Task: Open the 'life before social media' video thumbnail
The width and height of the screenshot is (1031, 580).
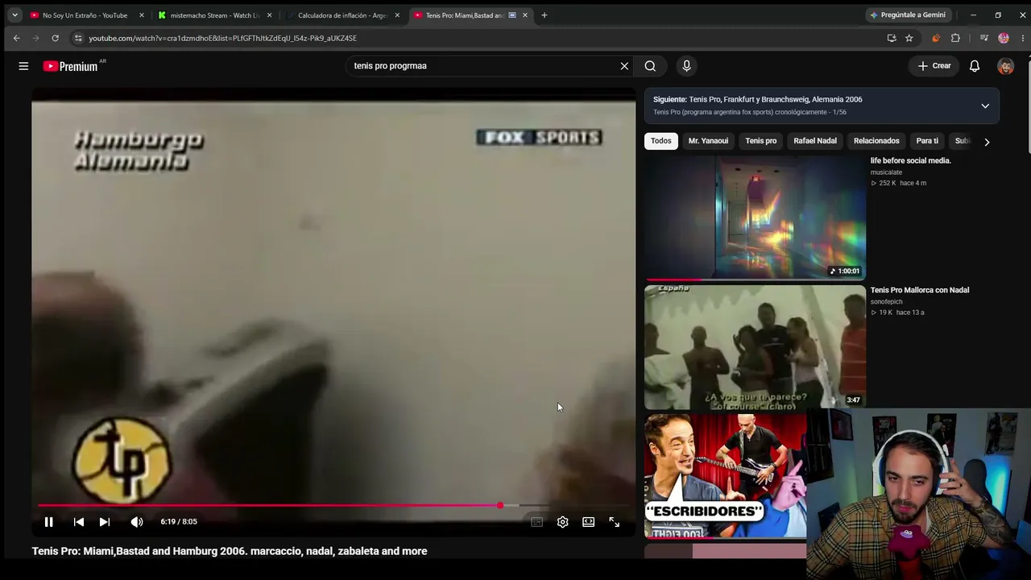Action: pyautogui.click(x=755, y=217)
